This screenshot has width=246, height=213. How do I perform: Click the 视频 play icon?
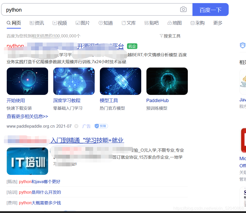pos(55,23)
